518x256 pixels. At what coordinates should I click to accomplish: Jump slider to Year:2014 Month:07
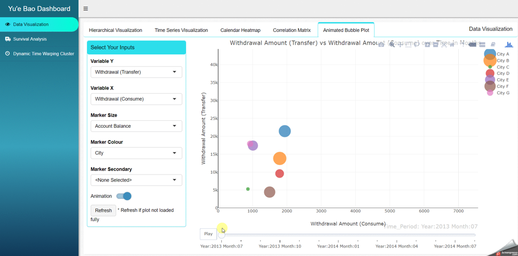(455, 246)
